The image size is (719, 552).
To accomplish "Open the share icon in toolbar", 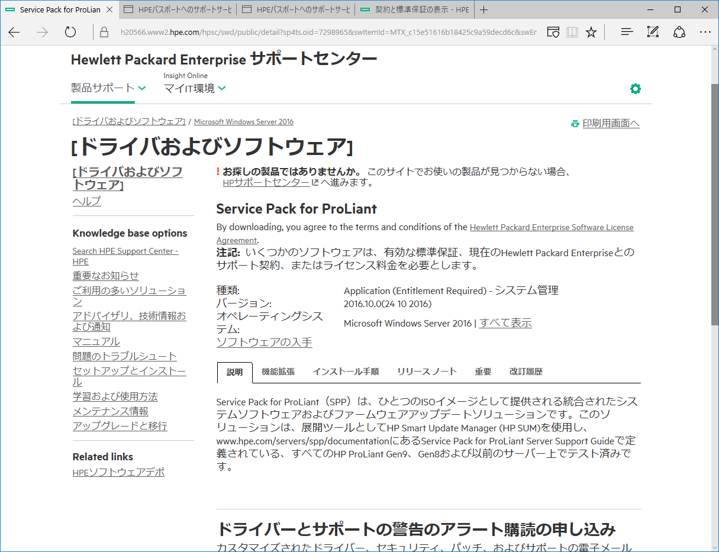I will (679, 33).
